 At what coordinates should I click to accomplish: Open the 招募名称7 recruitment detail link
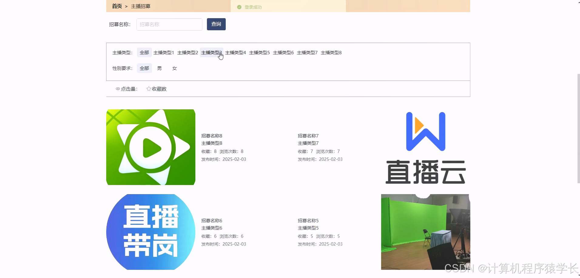pyautogui.click(x=308, y=136)
